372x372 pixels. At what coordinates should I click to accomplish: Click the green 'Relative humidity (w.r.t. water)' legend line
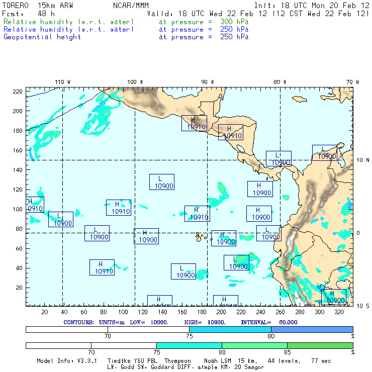pyautogui.click(x=68, y=22)
